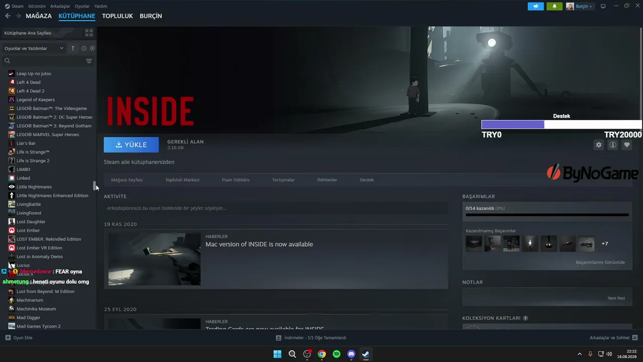Show hidden icons in the system tray

pos(579,354)
